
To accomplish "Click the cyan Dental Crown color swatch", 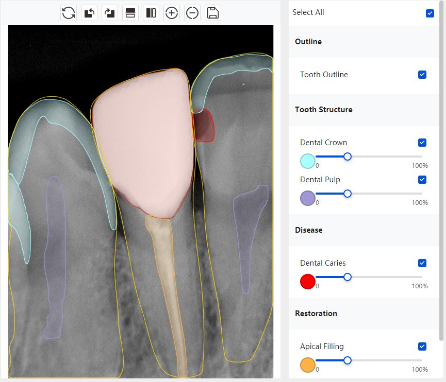I will coord(308,161).
